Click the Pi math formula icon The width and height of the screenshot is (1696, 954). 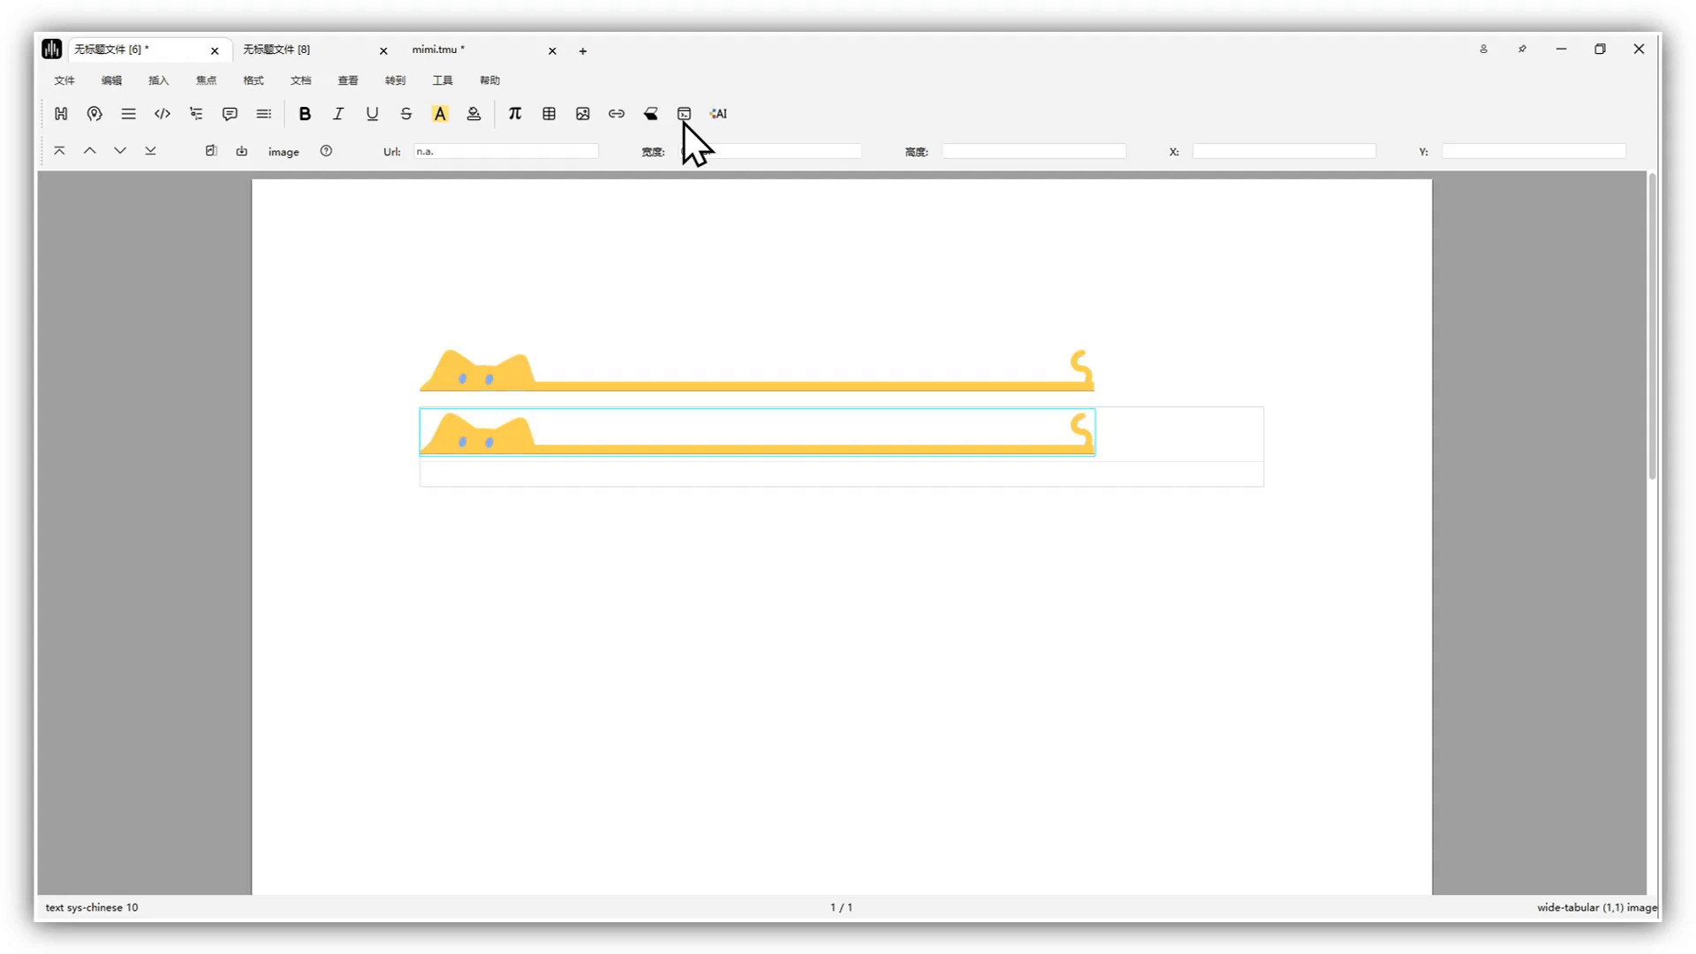coord(515,114)
